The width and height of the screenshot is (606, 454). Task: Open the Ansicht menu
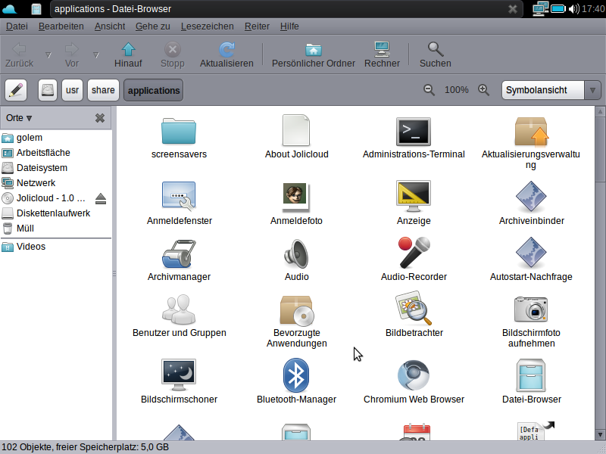(110, 26)
